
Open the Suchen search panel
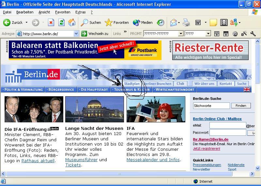point(91,23)
